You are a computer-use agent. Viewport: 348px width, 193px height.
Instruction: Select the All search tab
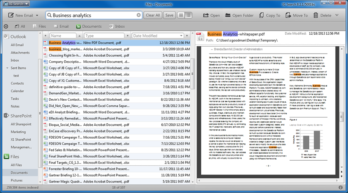(x=20, y=26)
